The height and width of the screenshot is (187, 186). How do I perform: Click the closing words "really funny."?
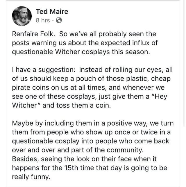[x=31, y=177]
